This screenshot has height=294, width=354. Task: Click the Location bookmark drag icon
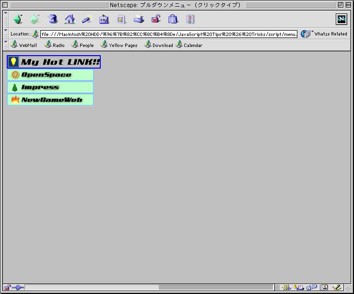35,34
